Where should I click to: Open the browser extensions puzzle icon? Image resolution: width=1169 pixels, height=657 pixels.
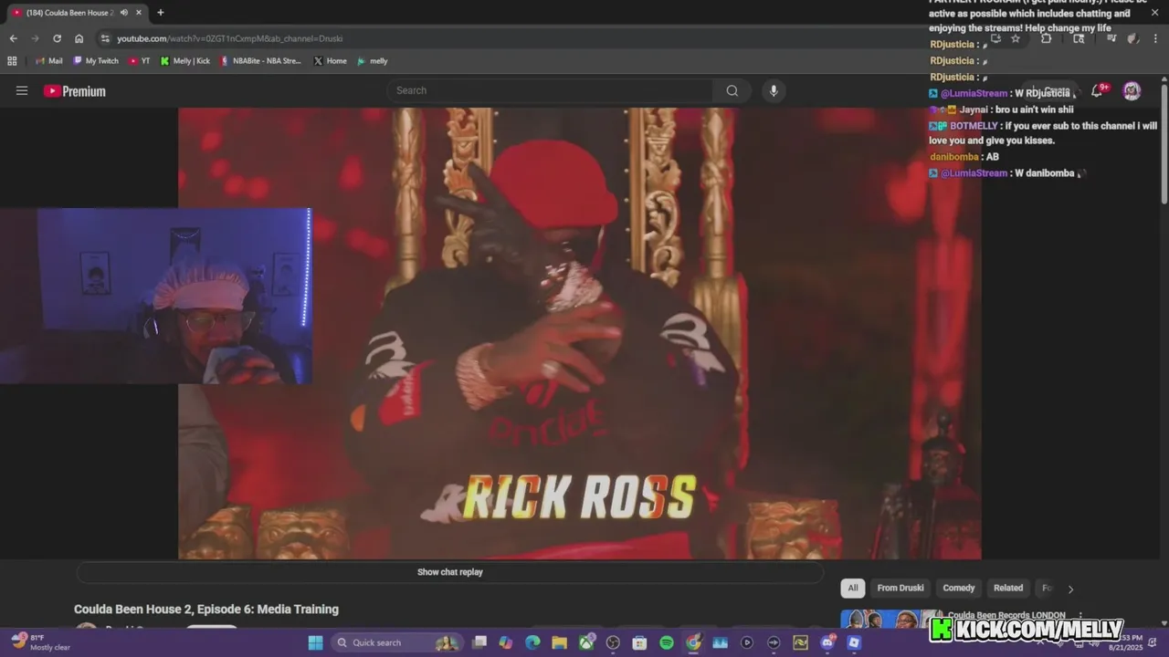tap(1046, 38)
